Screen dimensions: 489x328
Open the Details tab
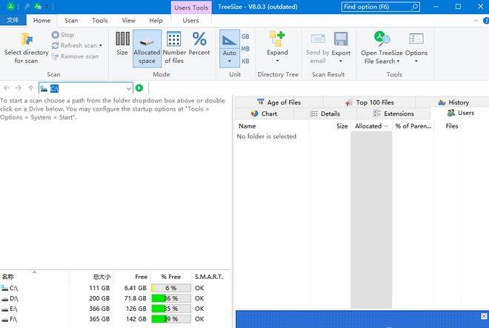pos(325,114)
